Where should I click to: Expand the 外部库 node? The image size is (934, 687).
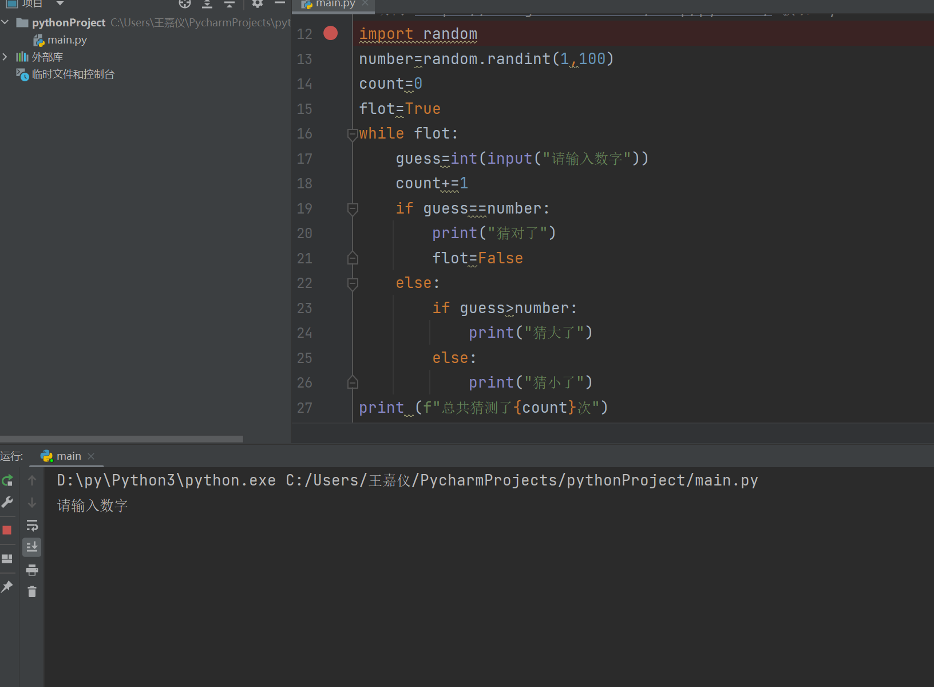[x=5, y=57]
